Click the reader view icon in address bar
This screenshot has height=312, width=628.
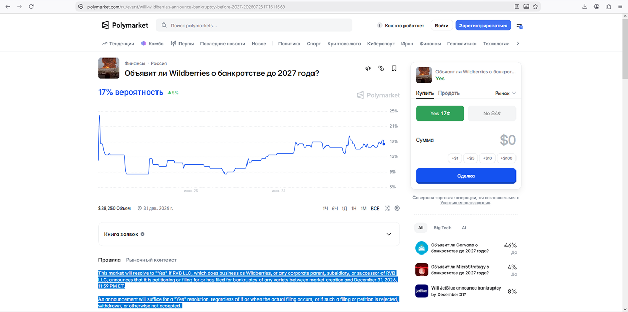(517, 7)
